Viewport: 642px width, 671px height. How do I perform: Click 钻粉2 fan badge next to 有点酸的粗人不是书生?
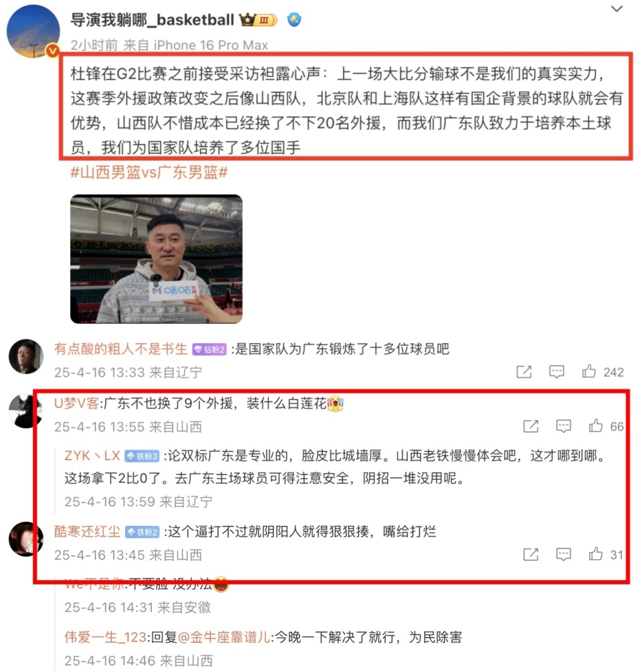(209, 350)
